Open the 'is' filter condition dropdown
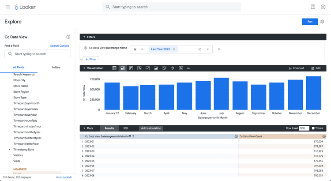Viewport: 331px width, 181px height. click(x=139, y=49)
